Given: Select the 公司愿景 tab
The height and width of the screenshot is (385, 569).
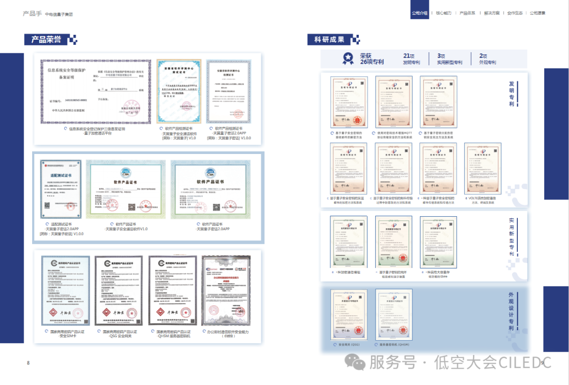Looking at the screenshot, I should [537, 13].
